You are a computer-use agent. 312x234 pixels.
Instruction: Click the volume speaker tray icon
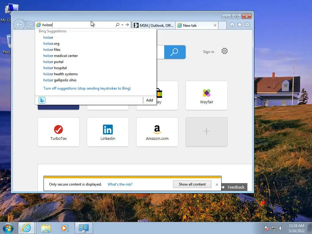click(x=281, y=228)
